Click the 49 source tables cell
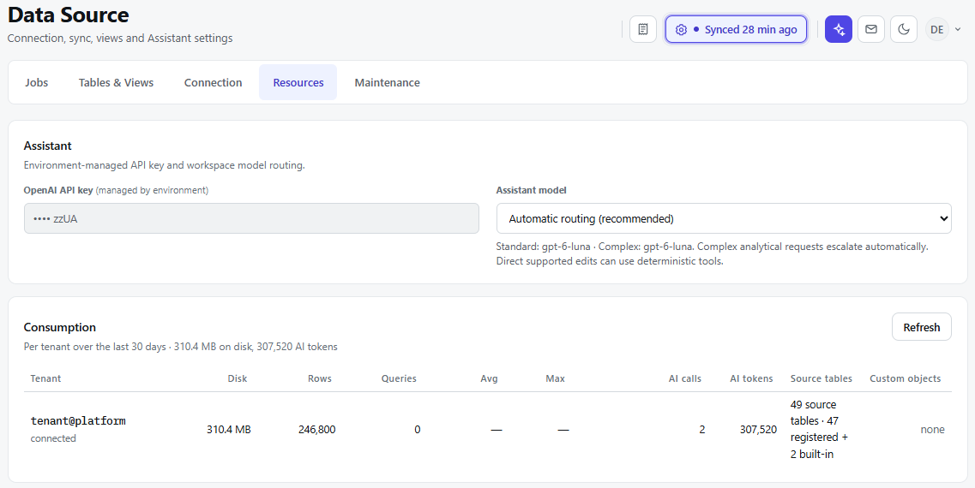This screenshot has width=975, height=488. point(820,430)
